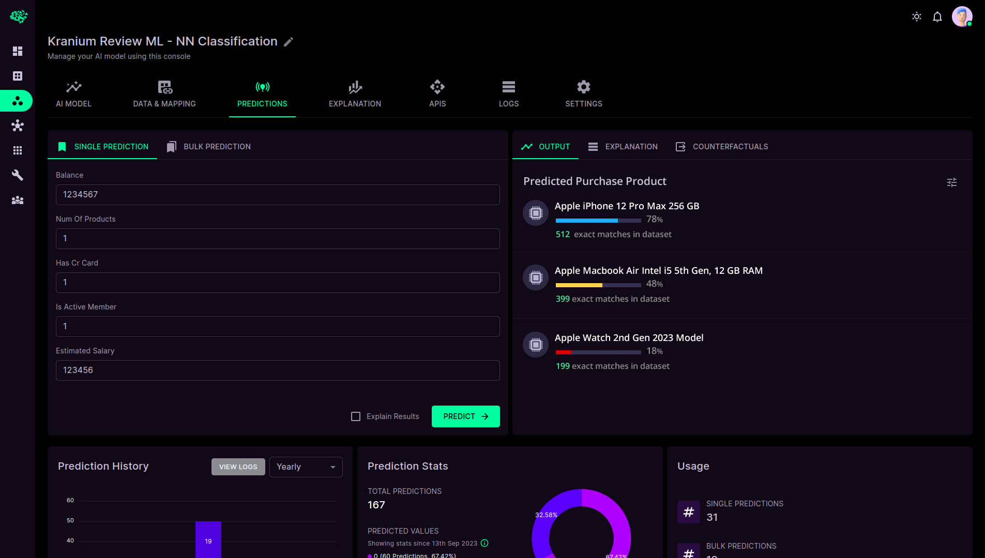
Task: Open the filter settings icon in output panel
Action: pyautogui.click(x=952, y=182)
